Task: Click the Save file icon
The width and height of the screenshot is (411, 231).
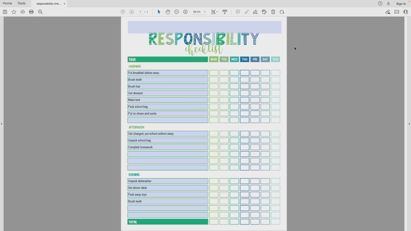Action: coord(5,12)
